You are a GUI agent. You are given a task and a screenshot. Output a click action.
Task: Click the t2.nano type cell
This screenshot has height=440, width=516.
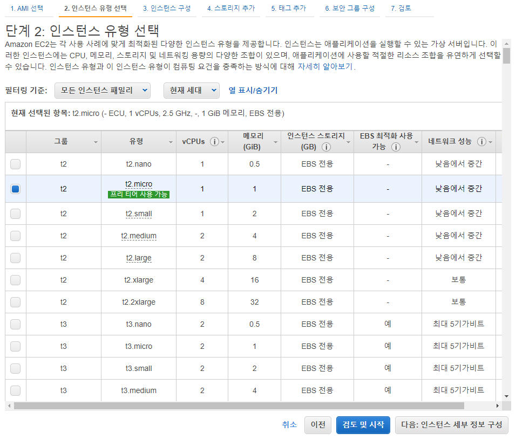pyautogui.click(x=139, y=164)
